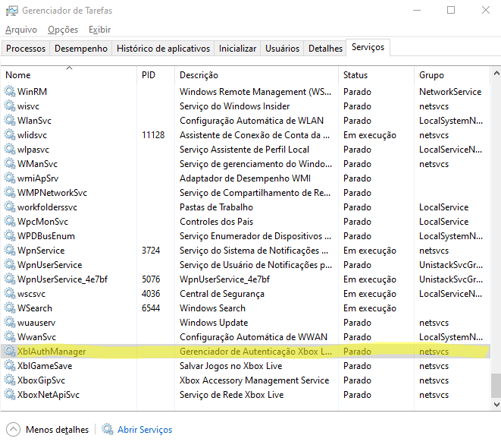
Task: Click the gear icon beside WpnService
Action: point(10,251)
